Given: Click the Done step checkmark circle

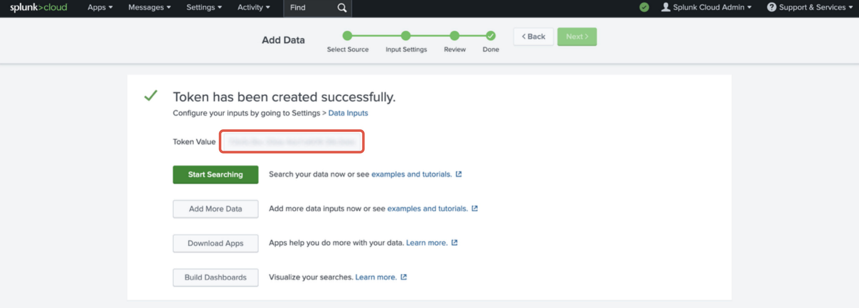Looking at the screenshot, I should (x=490, y=36).
